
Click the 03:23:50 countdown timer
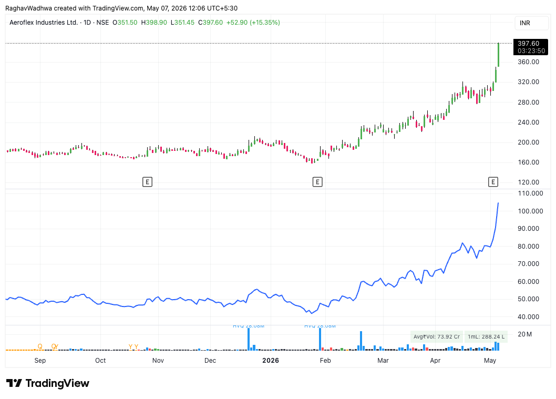pos(531,50)
